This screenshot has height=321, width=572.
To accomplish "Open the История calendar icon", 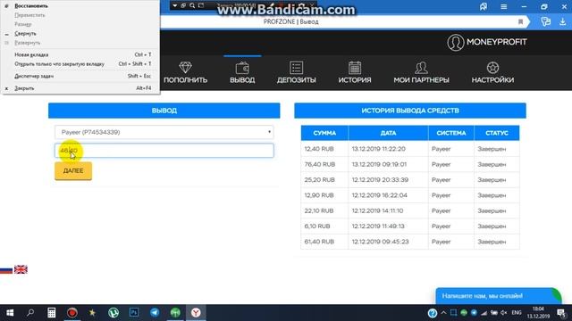I will coord(355,68).
